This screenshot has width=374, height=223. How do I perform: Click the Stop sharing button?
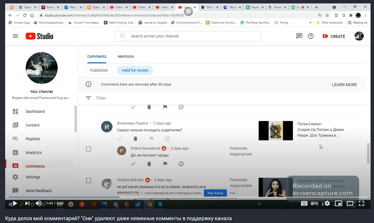215,193
